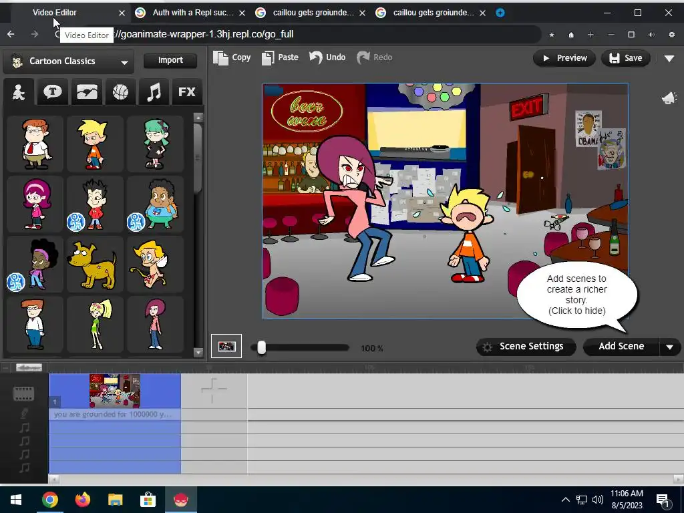
Task: Save the video project
Action: 625,58
